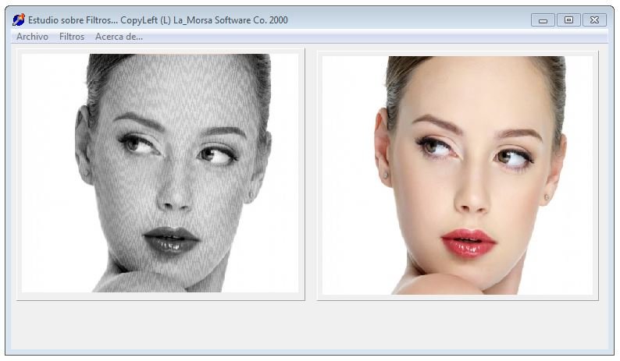The width and height of the screenshot is (620, 361).
Task: Click the filtered grayscale image on the left
Action: (x=160, y=173)
